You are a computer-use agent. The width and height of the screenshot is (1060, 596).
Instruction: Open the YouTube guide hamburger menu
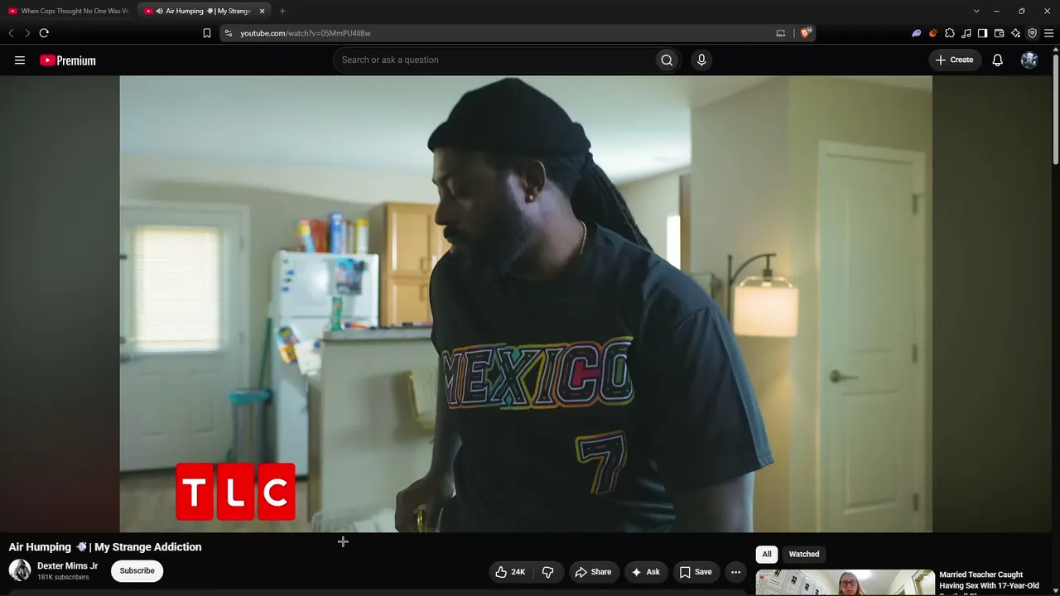[20, 60]
